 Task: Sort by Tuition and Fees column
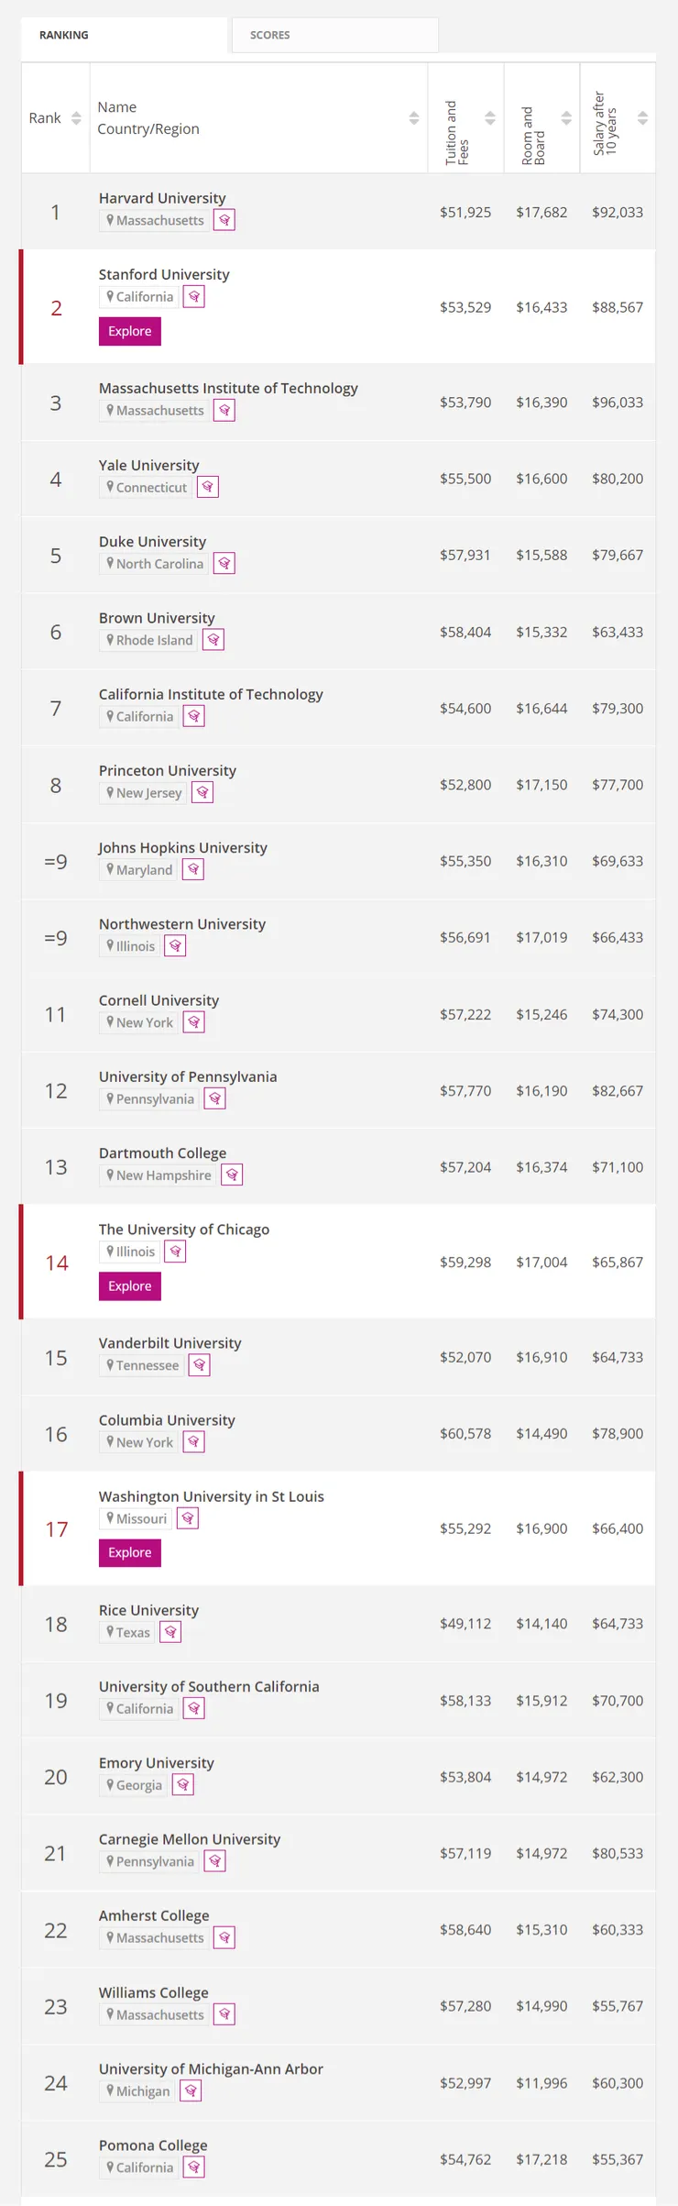pos(490,118)
